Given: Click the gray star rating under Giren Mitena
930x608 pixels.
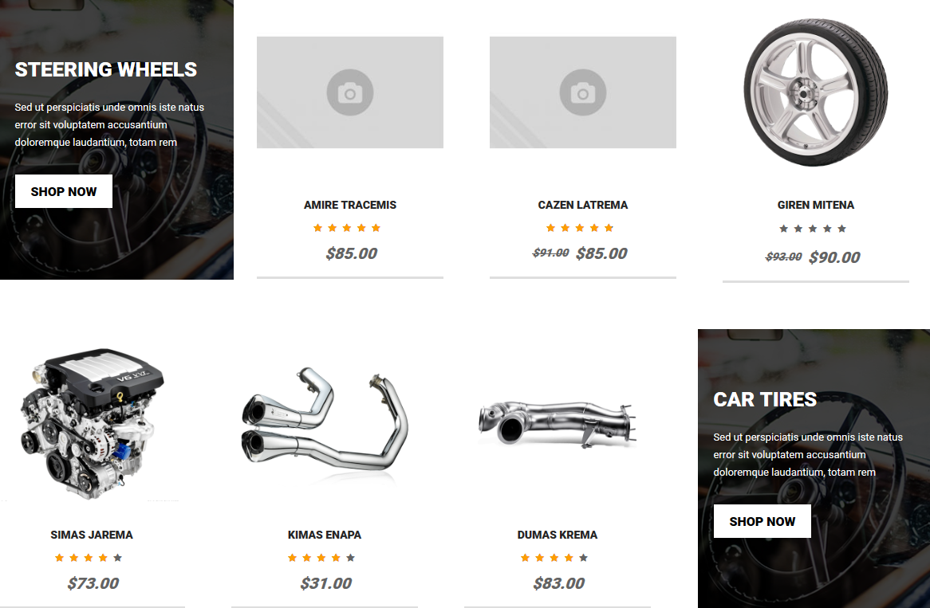Looking at the screenshot, I should pos(813,229).
